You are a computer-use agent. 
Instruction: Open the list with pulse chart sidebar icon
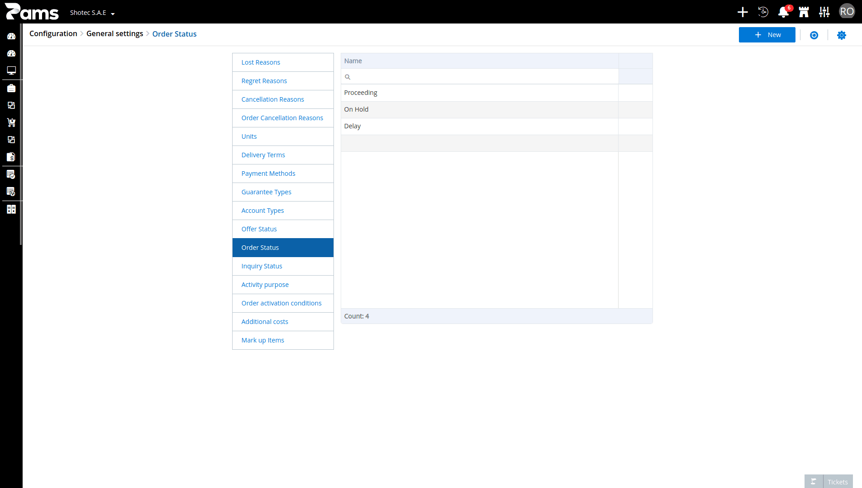11,192
